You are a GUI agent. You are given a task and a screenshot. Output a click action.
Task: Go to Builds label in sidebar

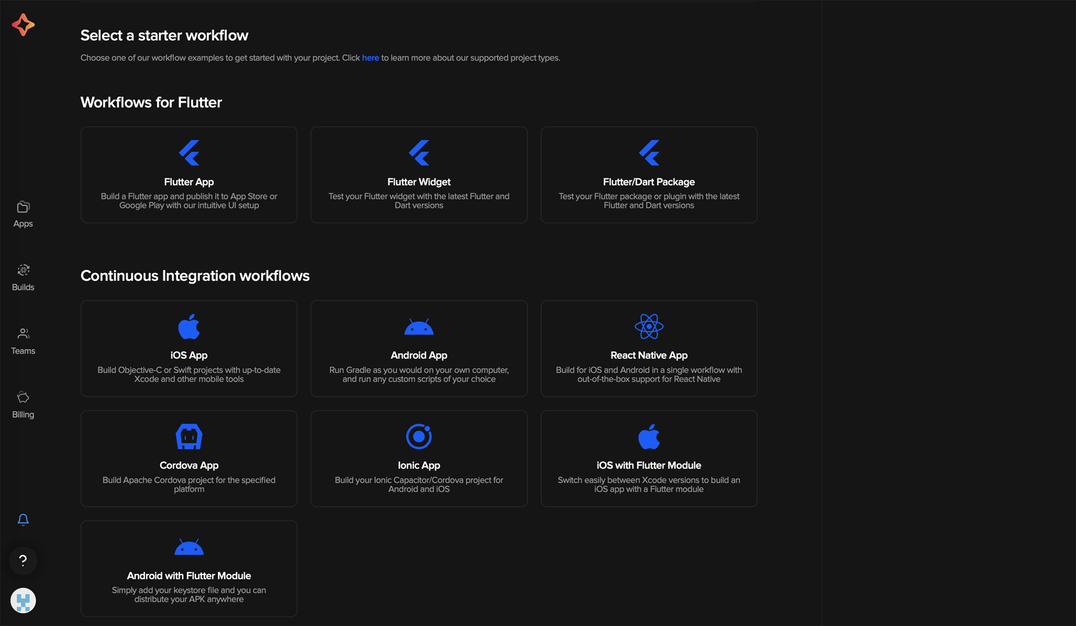23,287
